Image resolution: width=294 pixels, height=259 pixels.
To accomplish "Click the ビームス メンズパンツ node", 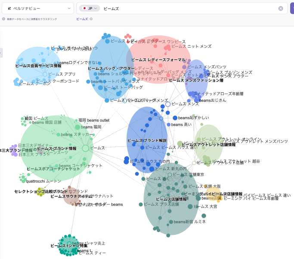I will click(184, 67).
